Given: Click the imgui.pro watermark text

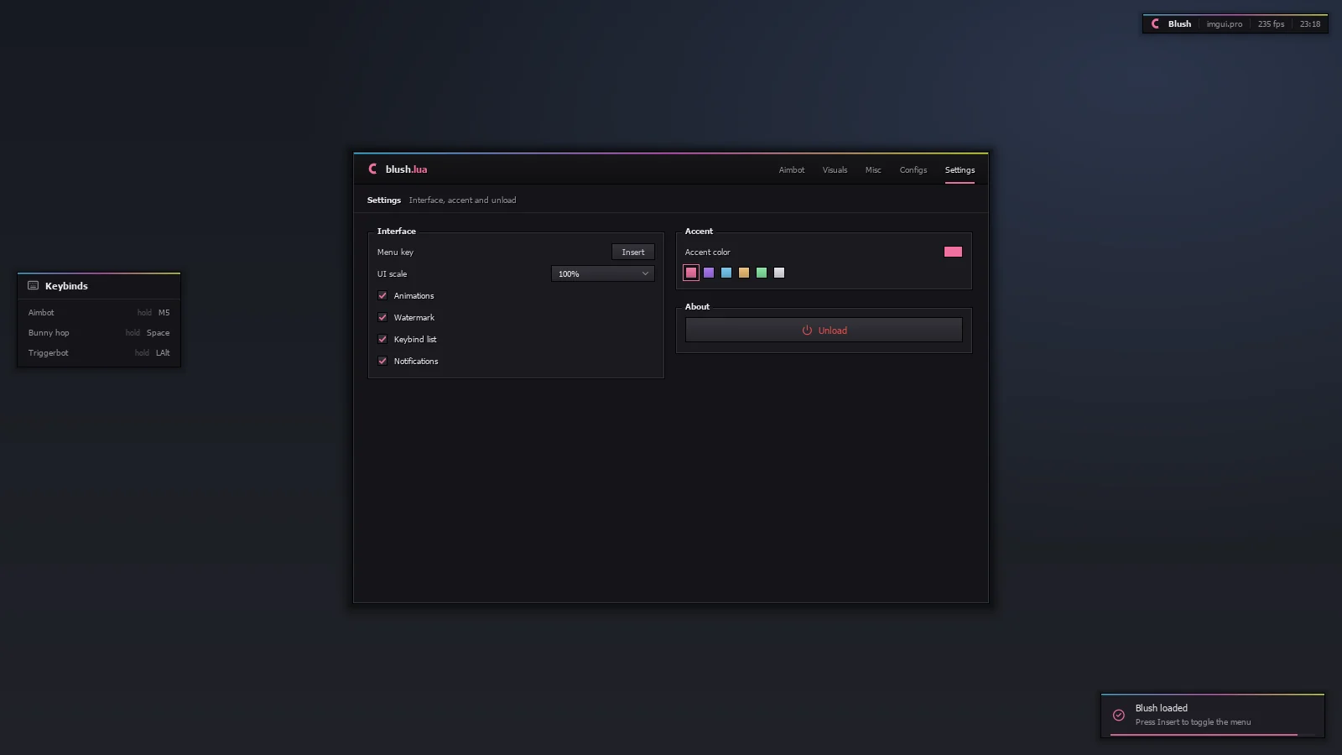Looking at the screenshot, I should 1225,23.
